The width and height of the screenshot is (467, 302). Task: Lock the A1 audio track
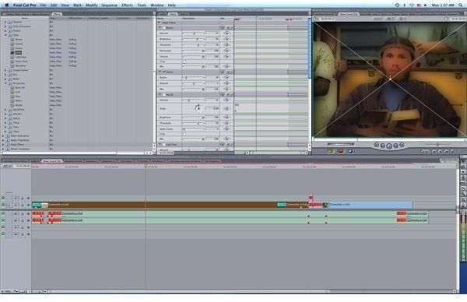point(23,214)
